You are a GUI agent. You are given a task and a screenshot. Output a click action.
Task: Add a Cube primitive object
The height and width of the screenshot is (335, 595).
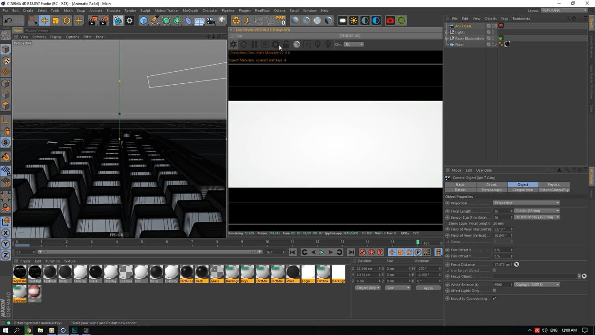tap(144, 20)
